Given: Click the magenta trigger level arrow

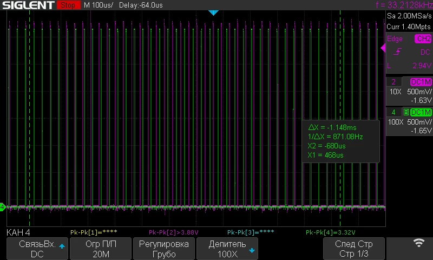Looking at the screenshot, I should (383, 48).
